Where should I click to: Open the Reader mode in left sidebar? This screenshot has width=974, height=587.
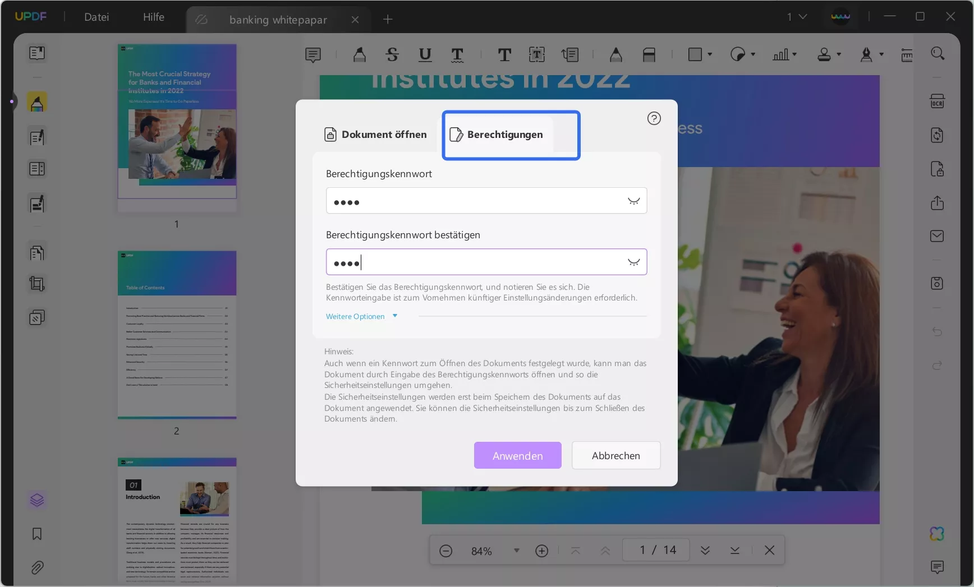37,53
